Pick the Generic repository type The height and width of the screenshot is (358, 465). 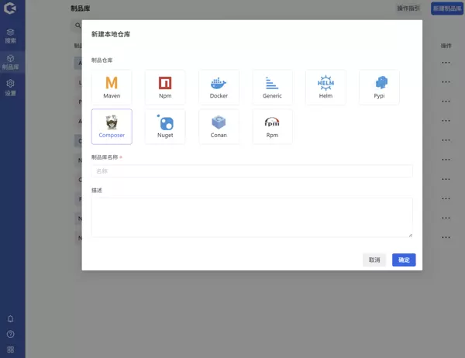[x=272, y=87]
